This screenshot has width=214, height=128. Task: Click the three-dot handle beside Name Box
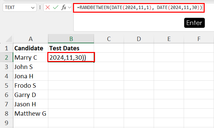point(40,7)
